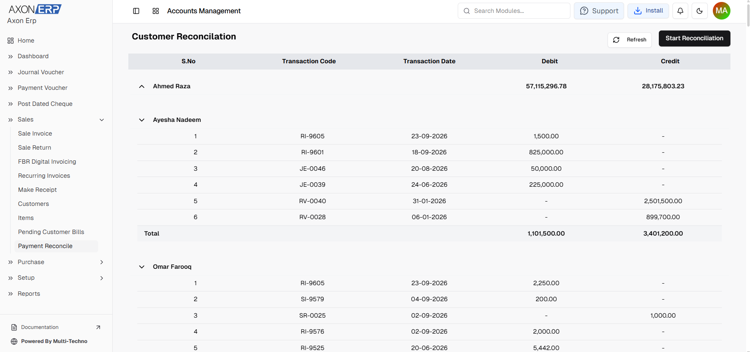Click Powered By Multi-Techno link

[x=54, y=341]
